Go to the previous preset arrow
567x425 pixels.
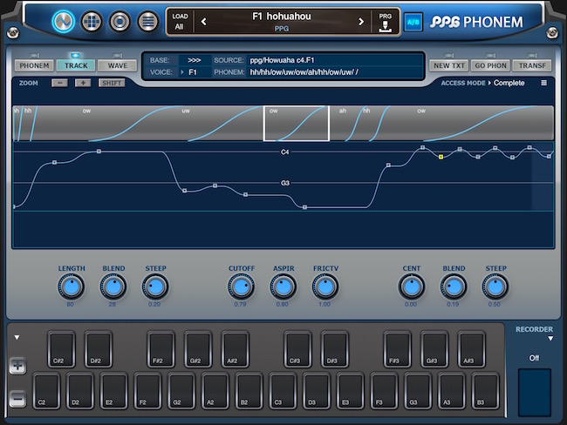pyautogui.click(x=203, y=22)
